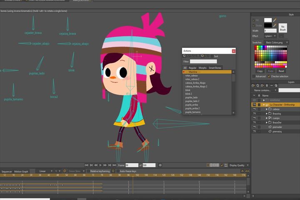Select the All tab in Actions
This screenshot has width=300, height=200.
(185, 68)
